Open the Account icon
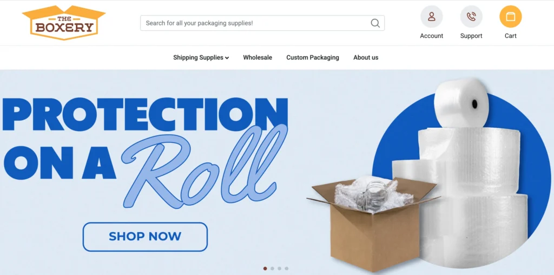554x275 pixels. coord(431,17)
